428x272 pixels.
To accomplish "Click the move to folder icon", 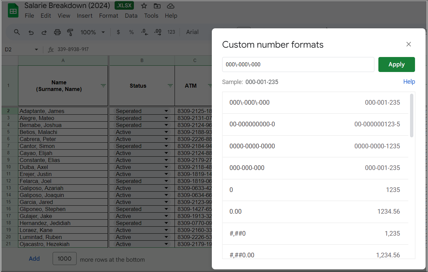I will (157, 6).
